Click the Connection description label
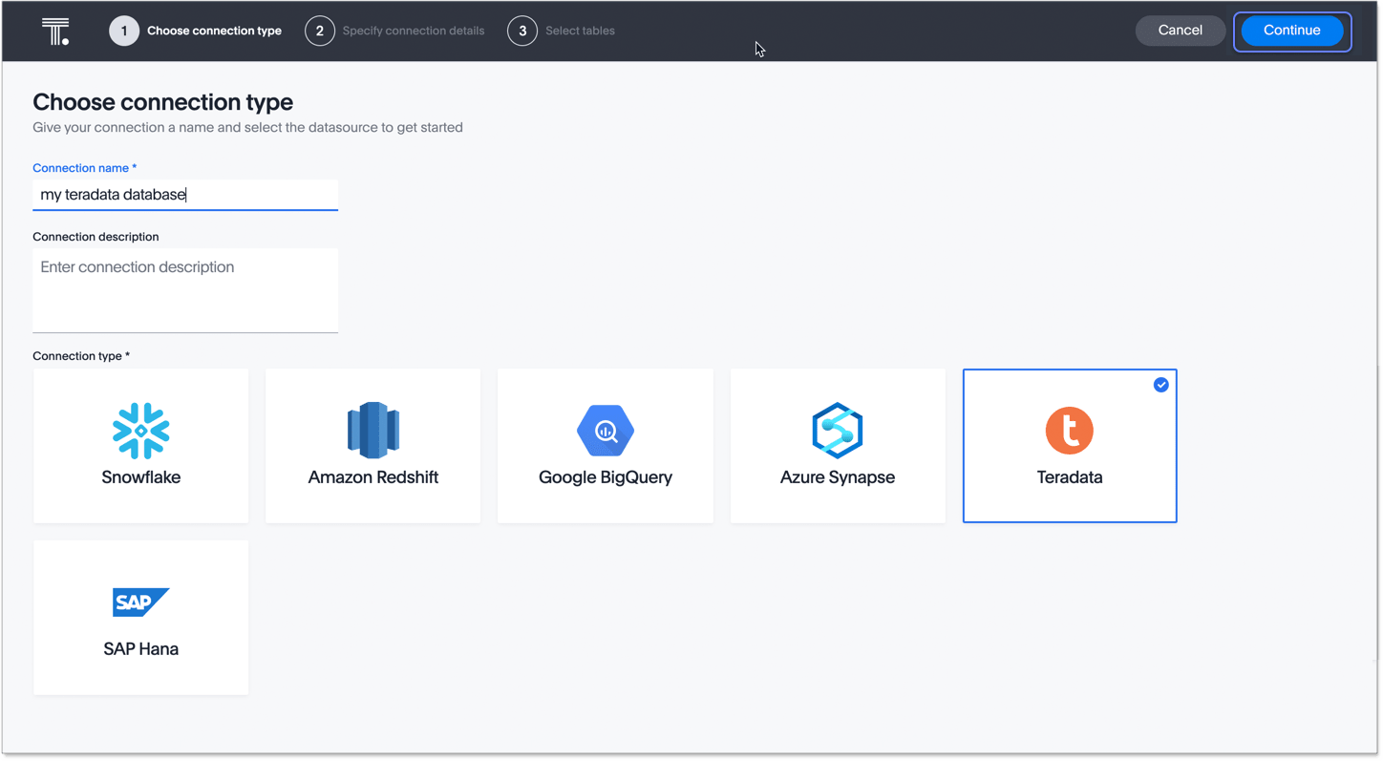The width and height of the screenshot is (1383, 761). point(96,237)
